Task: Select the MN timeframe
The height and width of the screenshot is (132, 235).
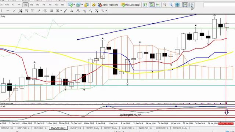Action: click(x=62, y=5)
